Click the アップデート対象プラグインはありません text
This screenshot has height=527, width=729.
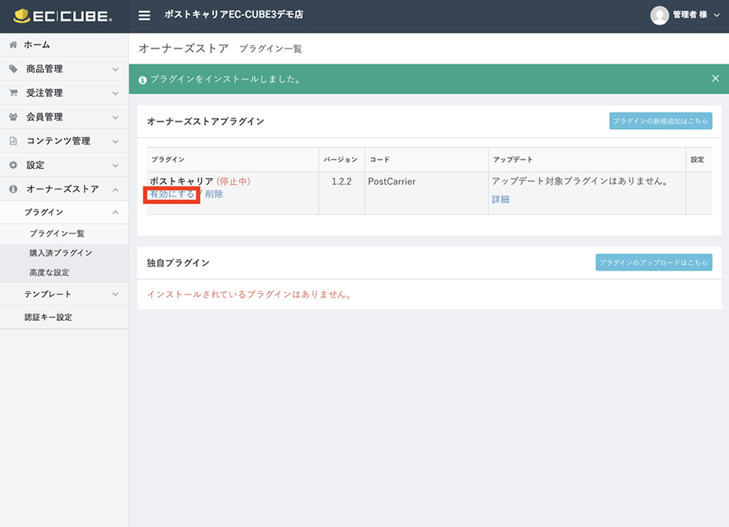coord(580,181)
